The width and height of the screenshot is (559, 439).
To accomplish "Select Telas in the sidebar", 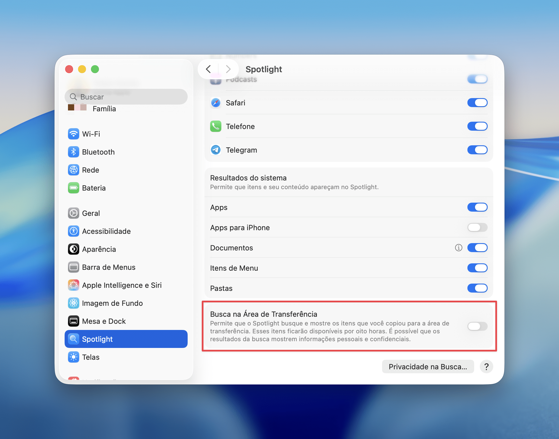I will (90, 357).
